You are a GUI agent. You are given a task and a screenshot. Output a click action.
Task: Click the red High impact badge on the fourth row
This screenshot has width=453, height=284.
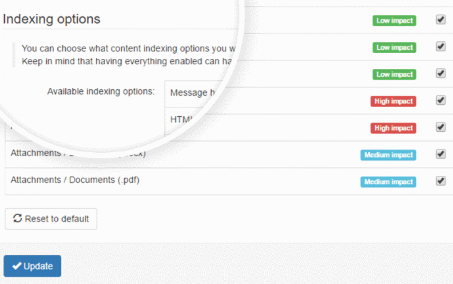(x=393, y=101)
